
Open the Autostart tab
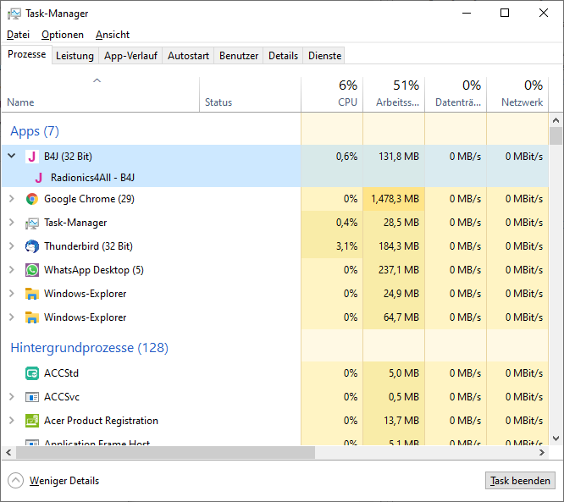pyautogui.click(x=188, y=56)
